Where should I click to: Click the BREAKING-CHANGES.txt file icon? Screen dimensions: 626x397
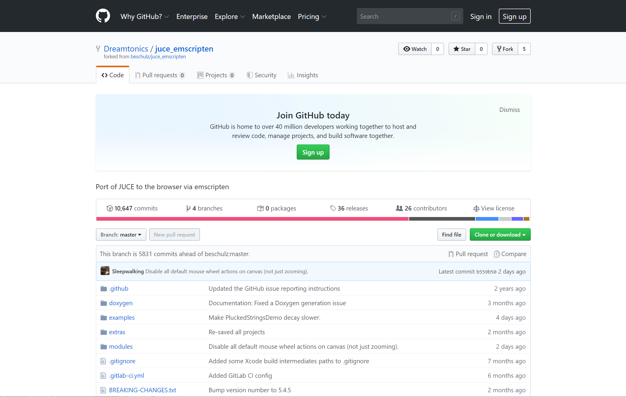(103, 390)
